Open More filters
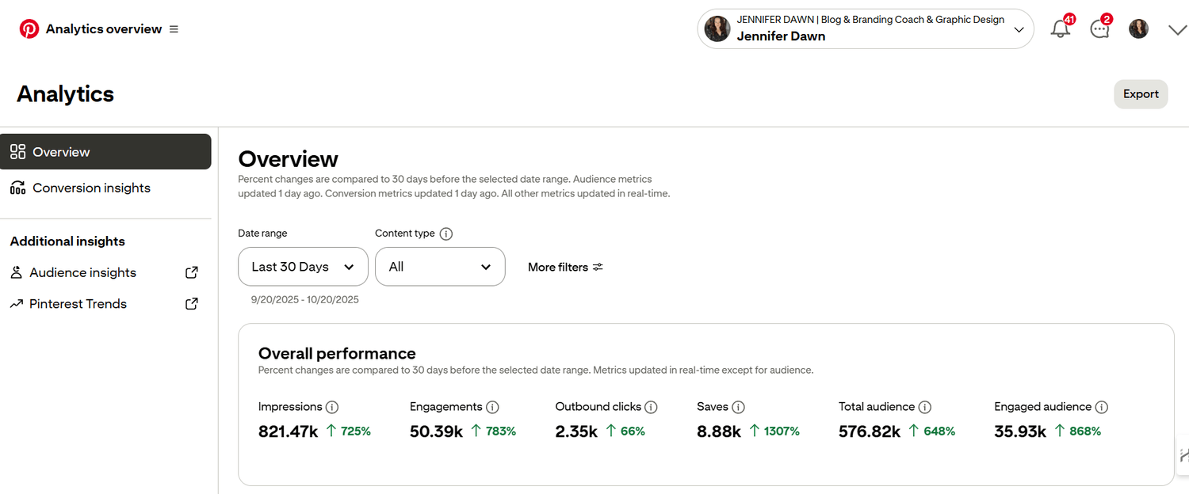The image size is (1189, 494). pos(565,267)
